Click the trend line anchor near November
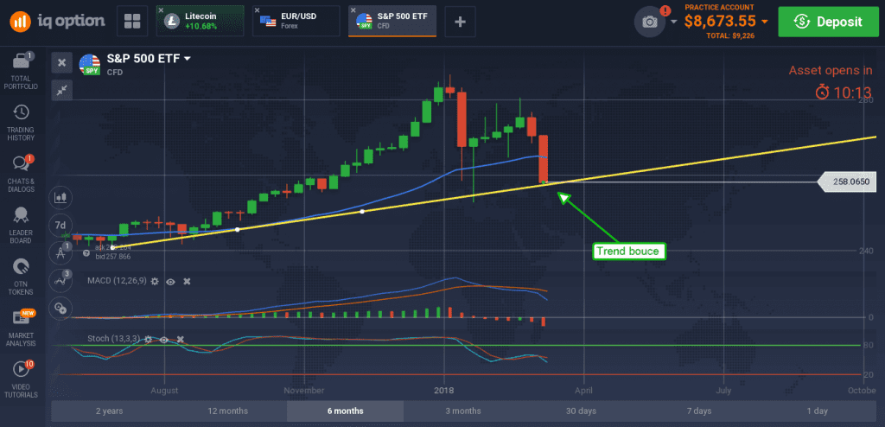 pos(362,211)
